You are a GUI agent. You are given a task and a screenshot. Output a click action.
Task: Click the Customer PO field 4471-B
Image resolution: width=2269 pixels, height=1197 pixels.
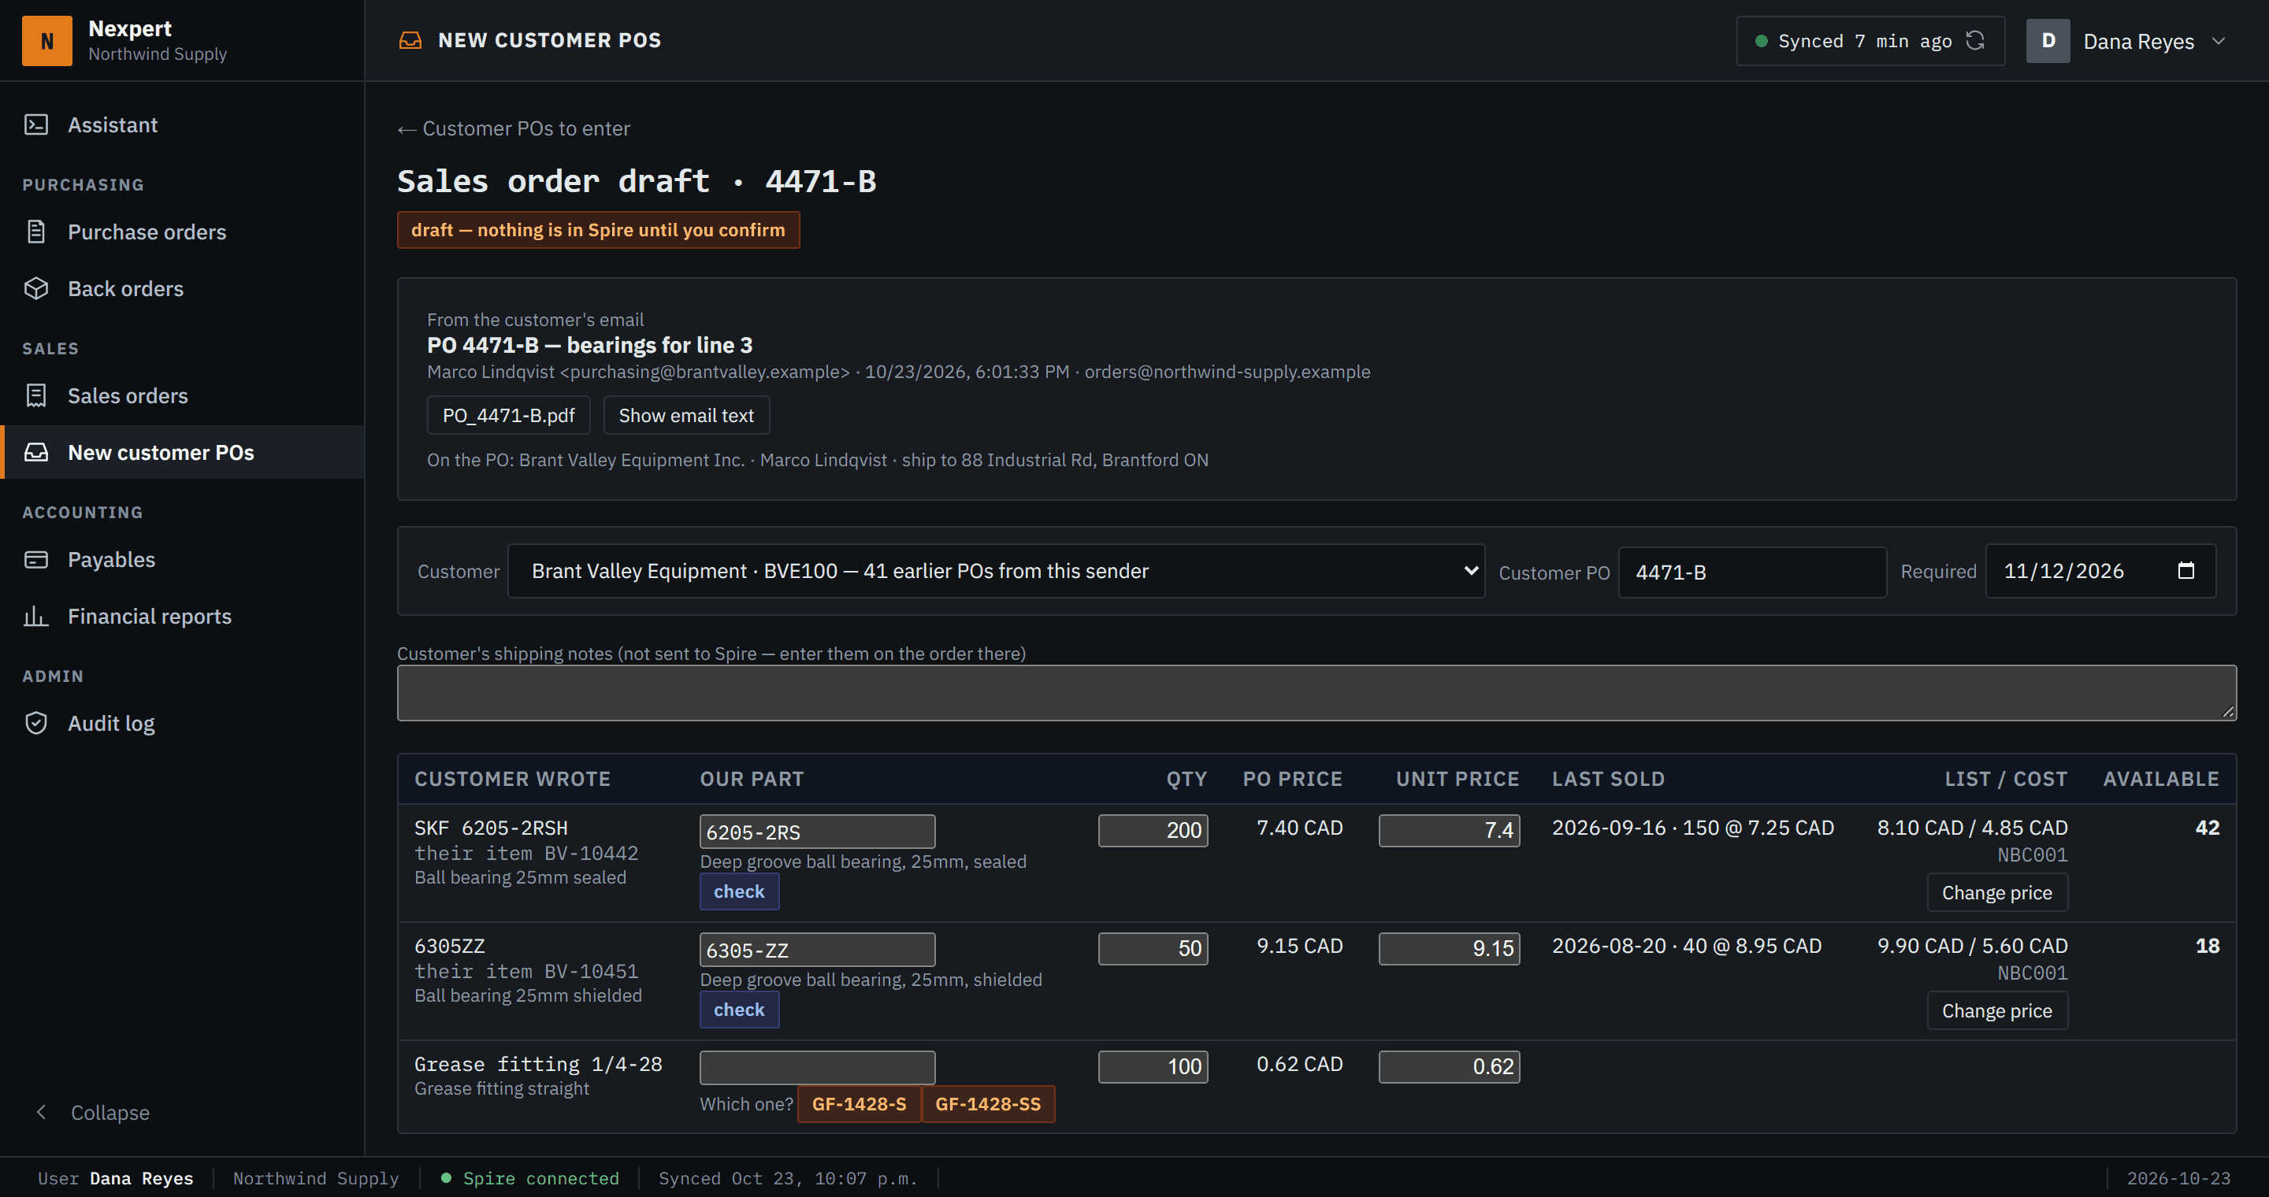tap(1752, 572)
